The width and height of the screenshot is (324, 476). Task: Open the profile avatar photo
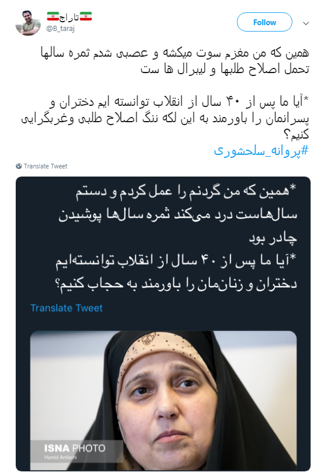[28, 23]
